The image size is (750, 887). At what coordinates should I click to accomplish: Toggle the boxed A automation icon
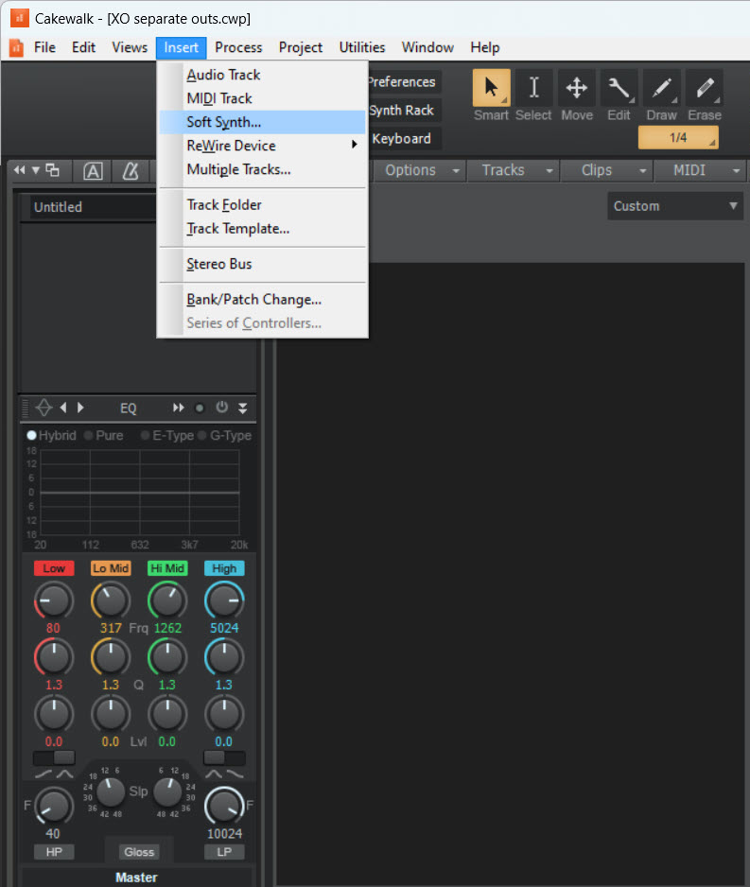coord(93,171)
